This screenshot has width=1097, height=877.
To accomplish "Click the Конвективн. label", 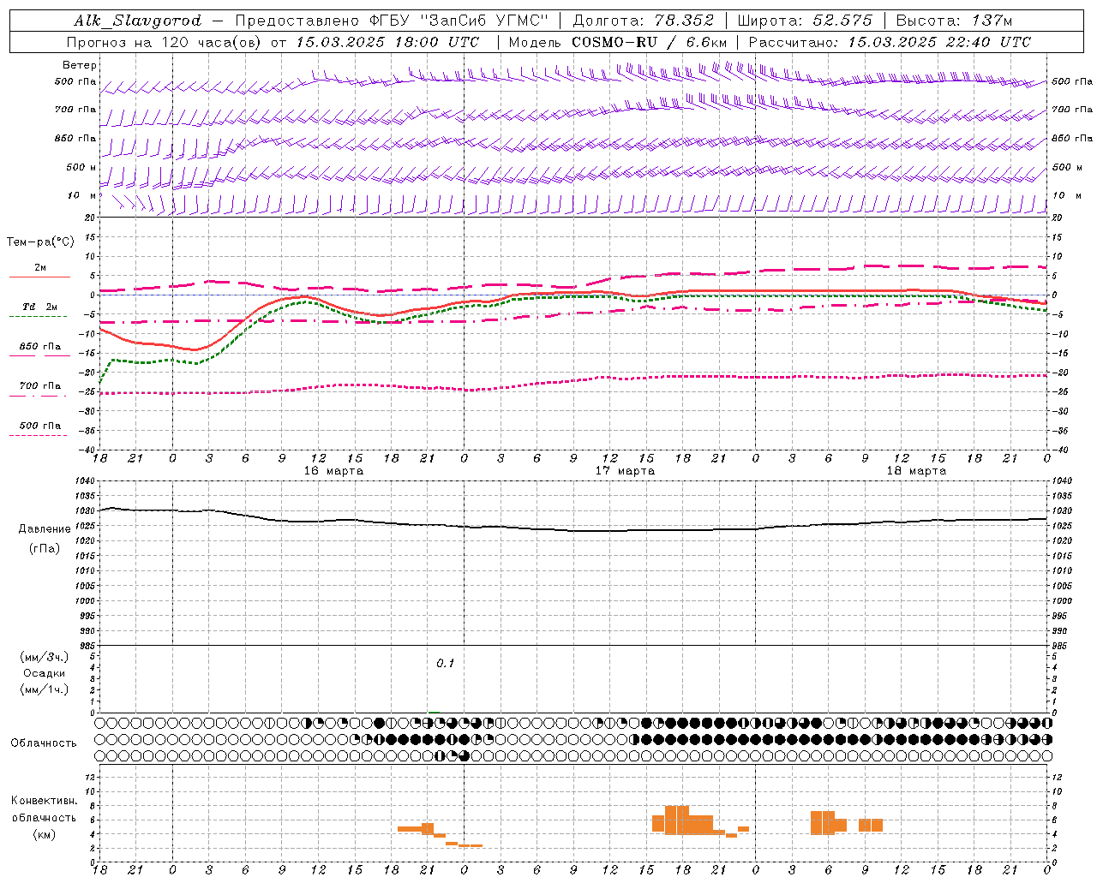I will [45, 801].
